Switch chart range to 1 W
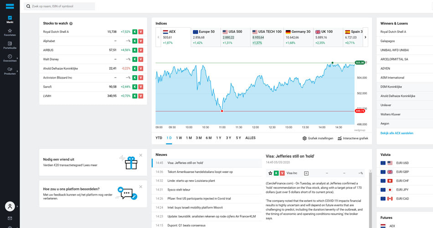433x228 pixels. (179, 138)
